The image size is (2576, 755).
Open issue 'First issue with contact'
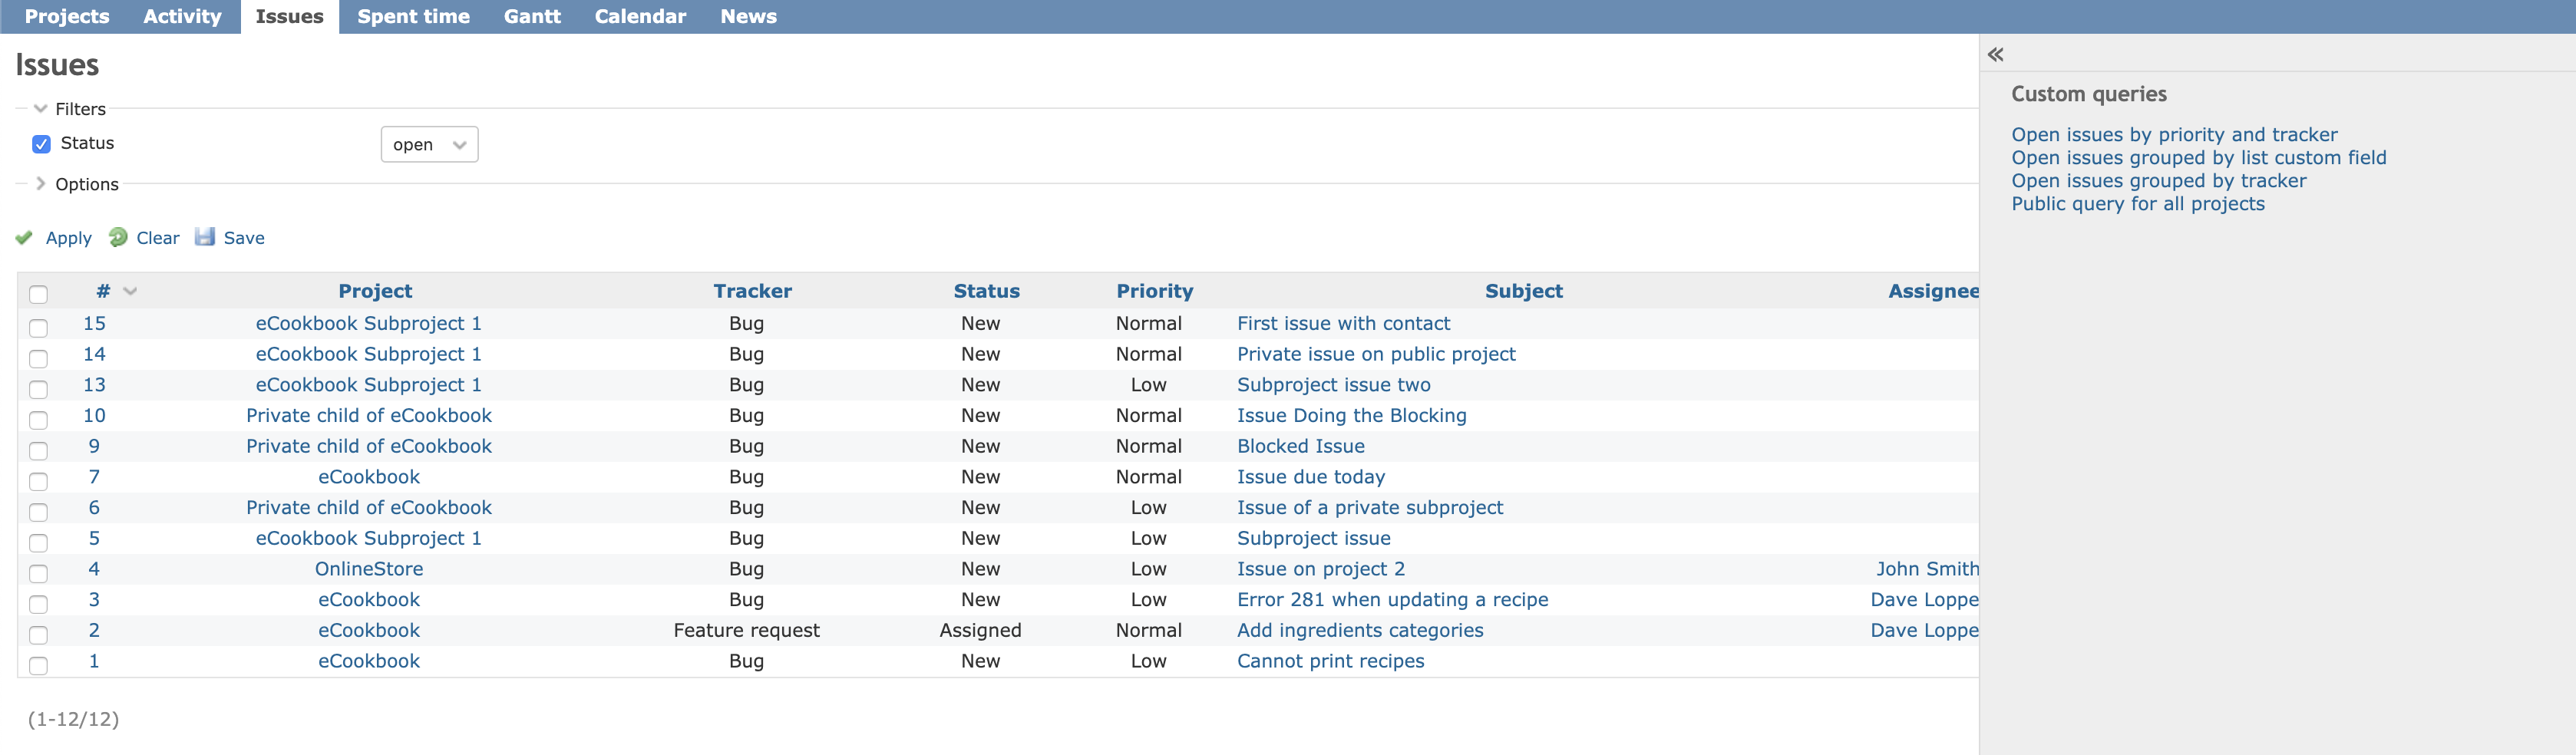pos(1343,323)
